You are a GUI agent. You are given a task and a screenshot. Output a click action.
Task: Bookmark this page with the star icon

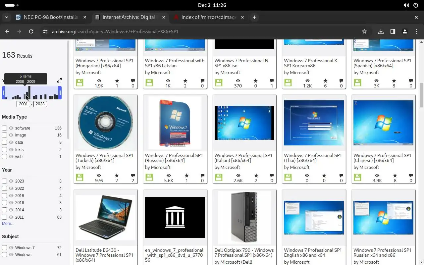click(364, 31)
